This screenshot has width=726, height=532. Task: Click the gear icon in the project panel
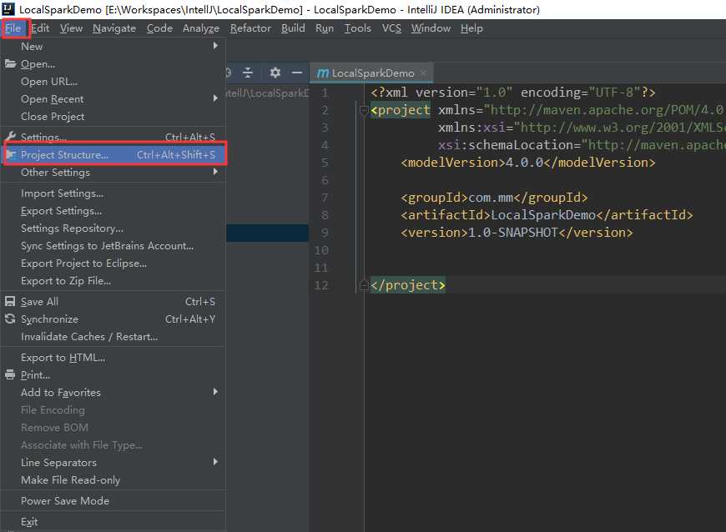pos(275,73)
